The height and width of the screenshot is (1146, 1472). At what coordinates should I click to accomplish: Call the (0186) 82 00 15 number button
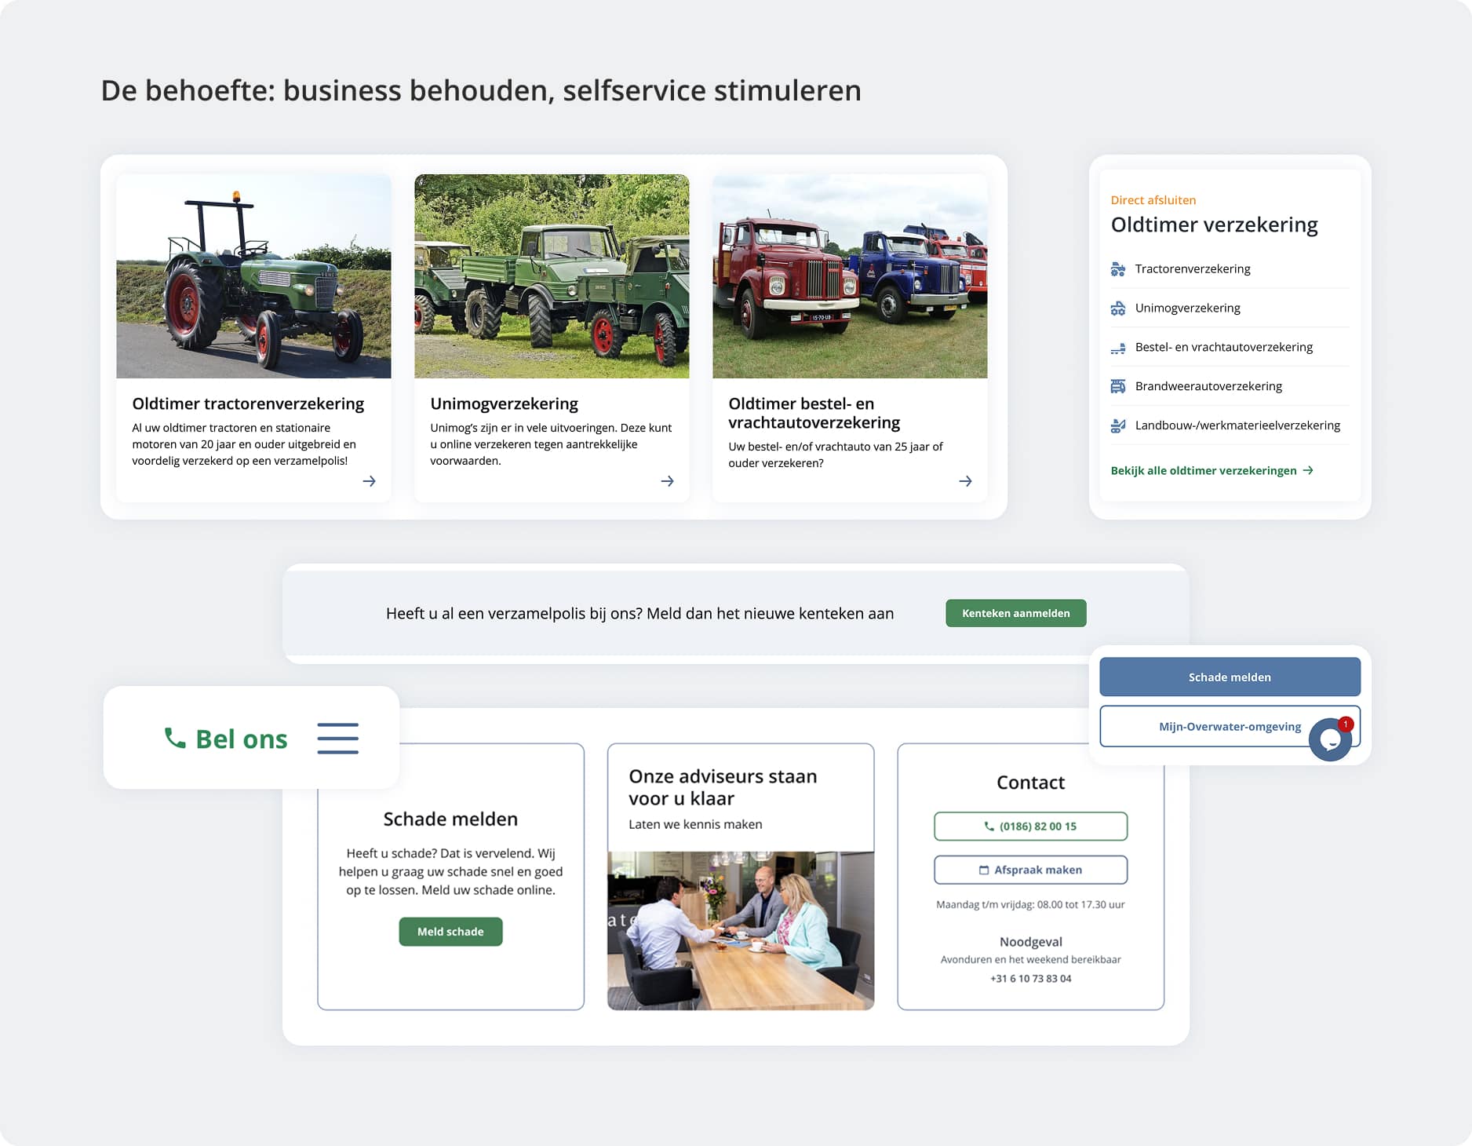tap(1030, 827)
